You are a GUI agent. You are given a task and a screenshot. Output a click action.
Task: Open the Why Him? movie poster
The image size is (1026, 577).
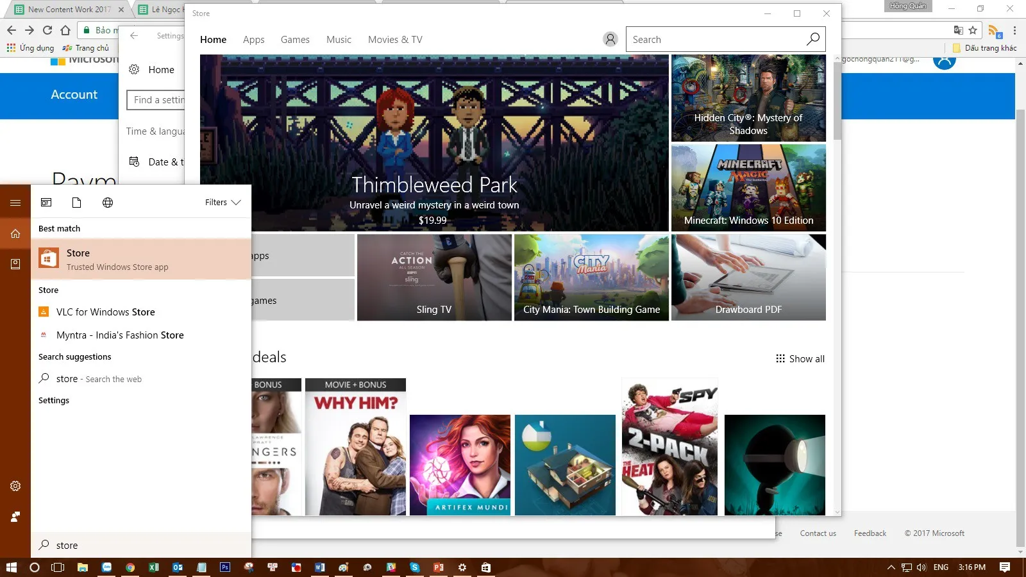pyautogui.click(x=355, y=447)
